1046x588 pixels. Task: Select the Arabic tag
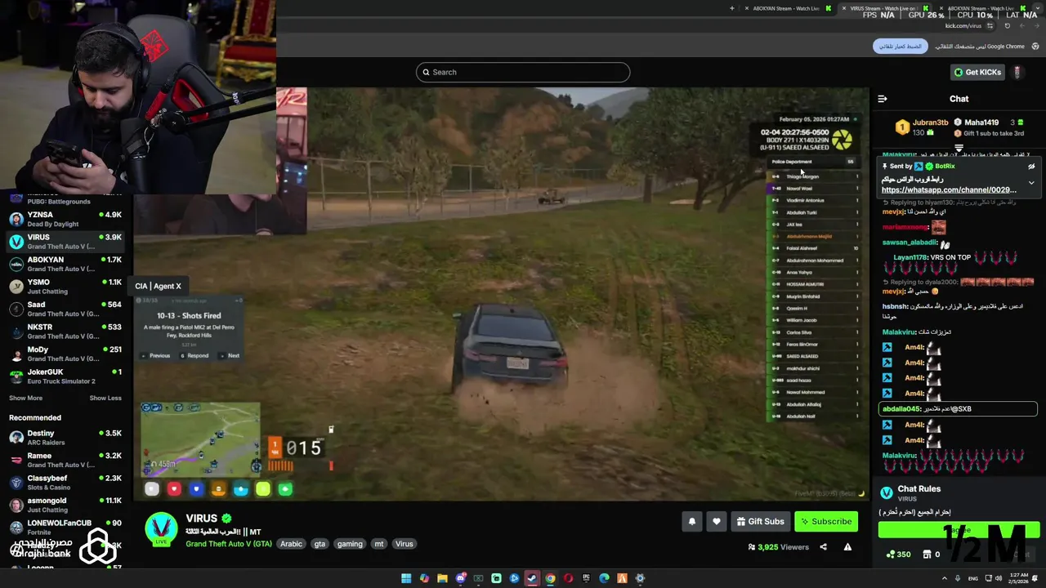click(x=291, y=544)
